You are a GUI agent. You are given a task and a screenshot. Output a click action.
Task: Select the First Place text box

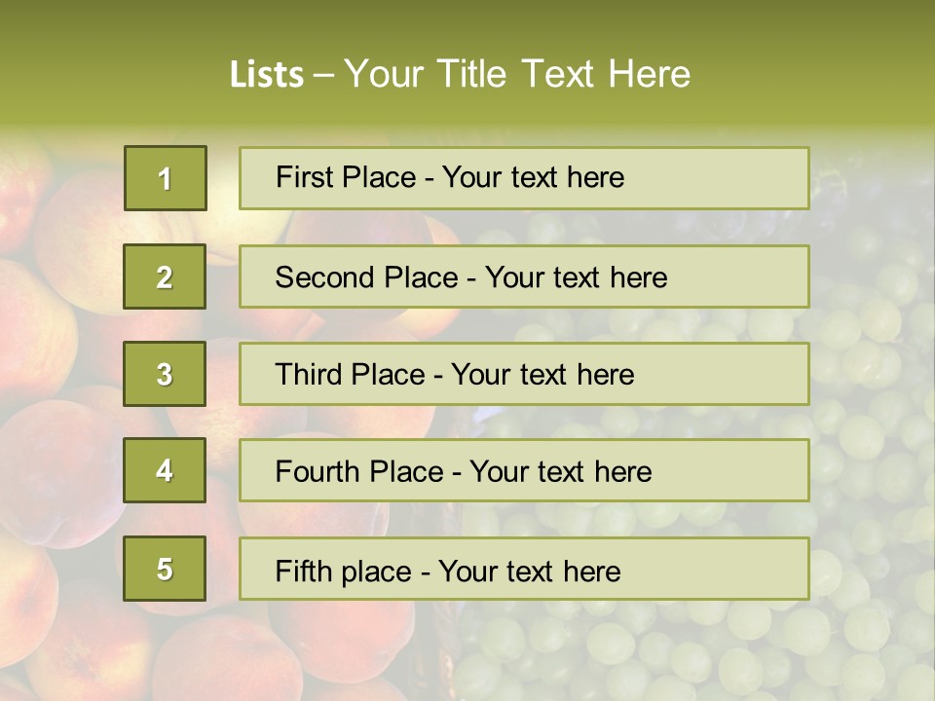[524, 178]
